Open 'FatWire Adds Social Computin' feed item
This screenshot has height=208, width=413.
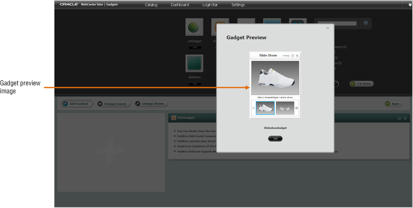point(196,136)
